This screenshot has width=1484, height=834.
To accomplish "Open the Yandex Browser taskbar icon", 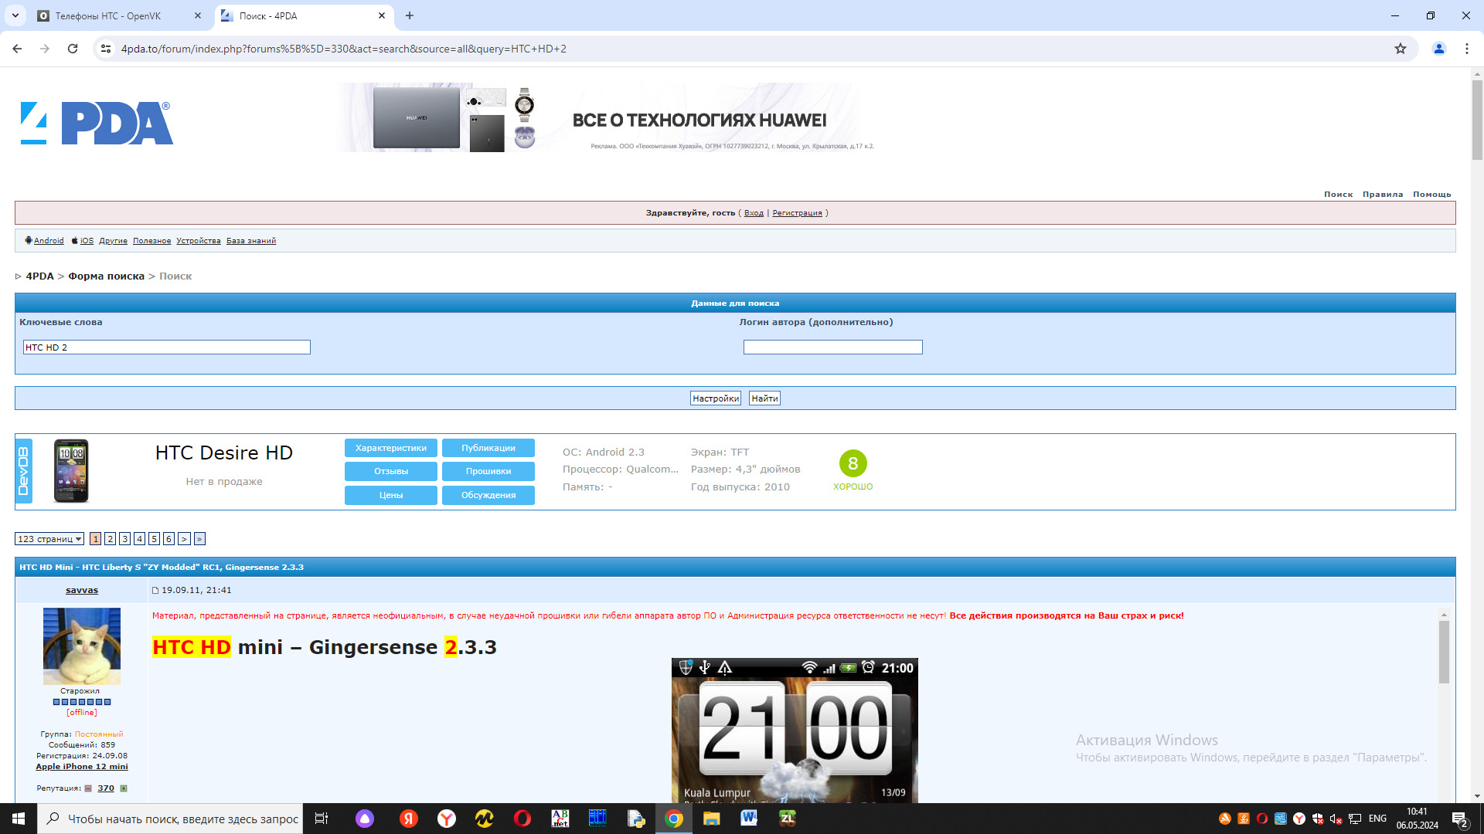I will pos(446,819).
